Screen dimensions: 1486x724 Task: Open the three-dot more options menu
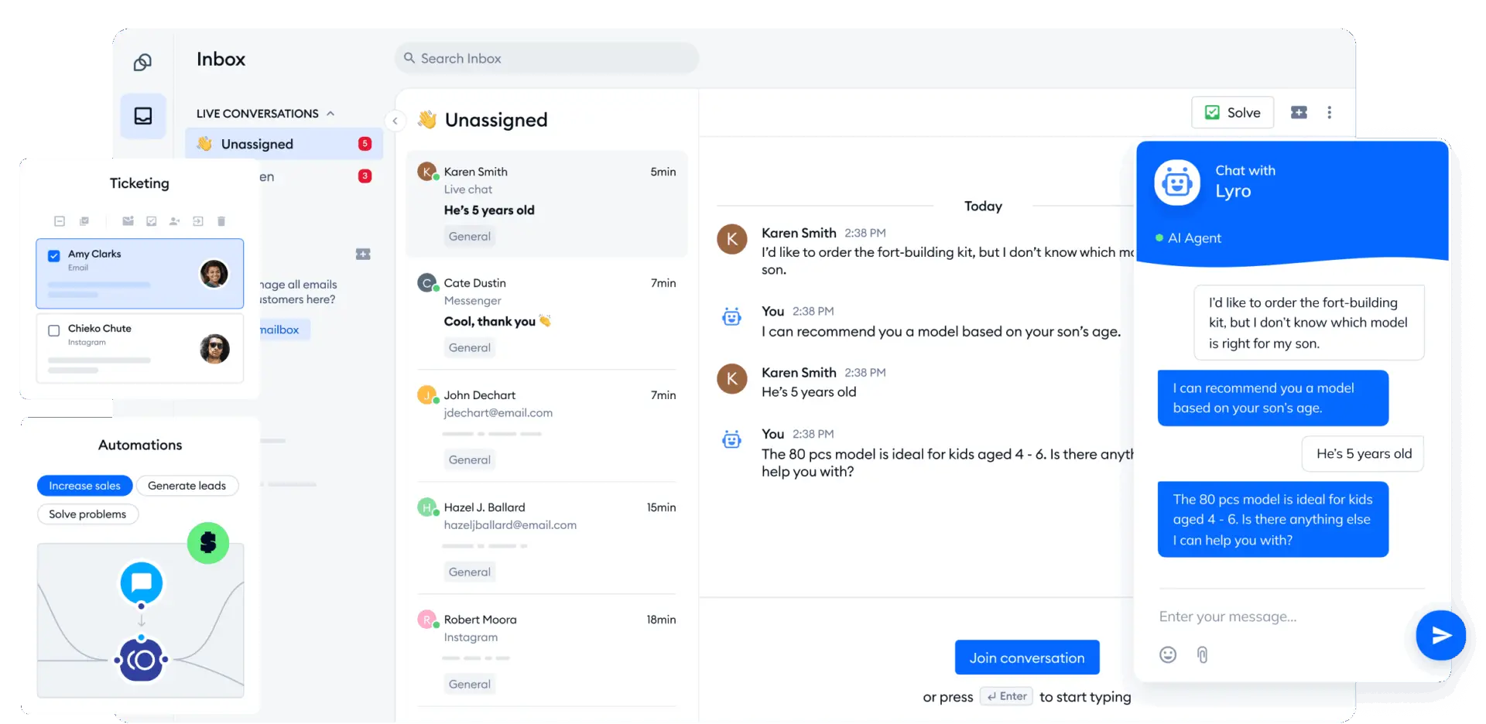(x=1329, y=113)
